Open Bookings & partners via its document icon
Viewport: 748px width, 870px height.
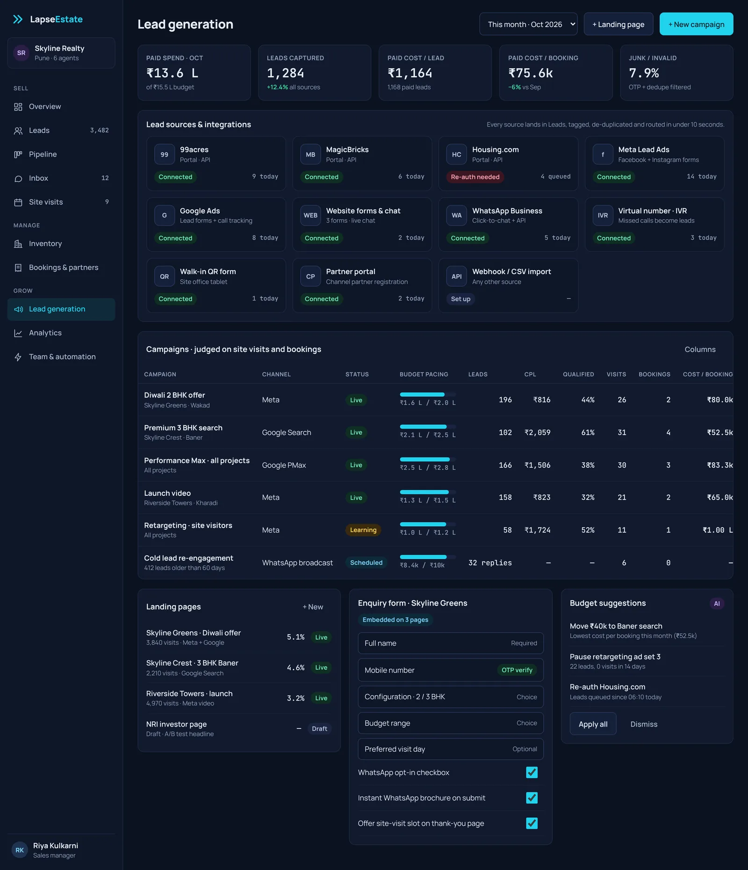(18, 268)
